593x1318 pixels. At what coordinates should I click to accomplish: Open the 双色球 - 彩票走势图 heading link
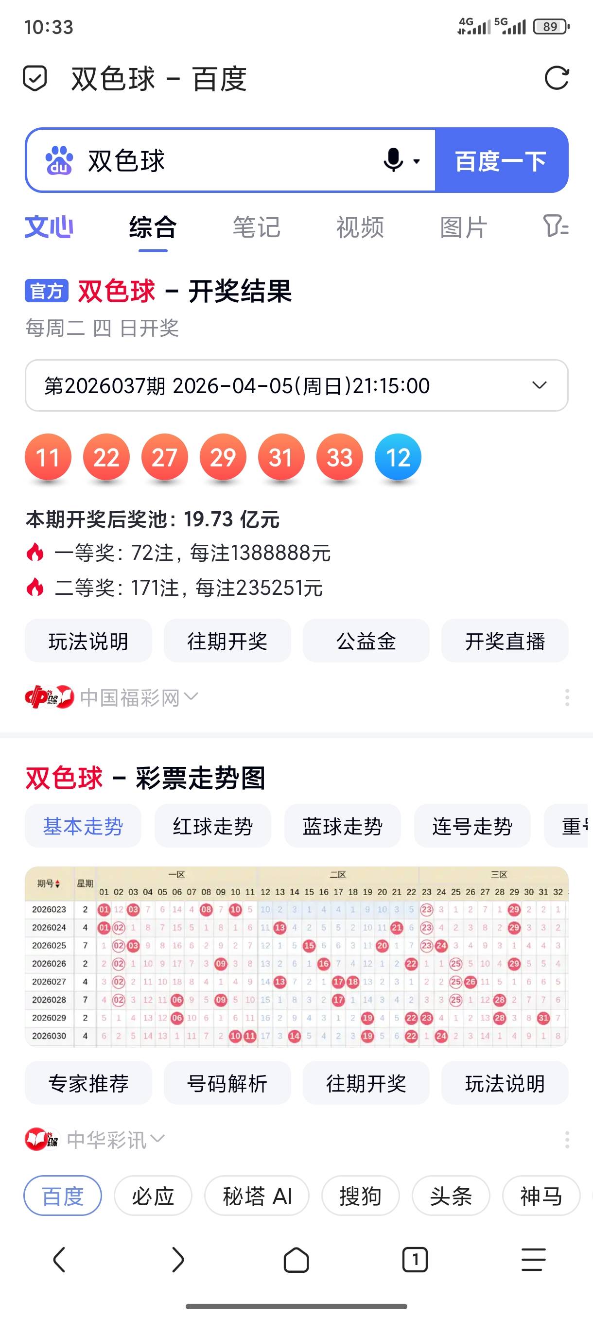coord(145,778)
